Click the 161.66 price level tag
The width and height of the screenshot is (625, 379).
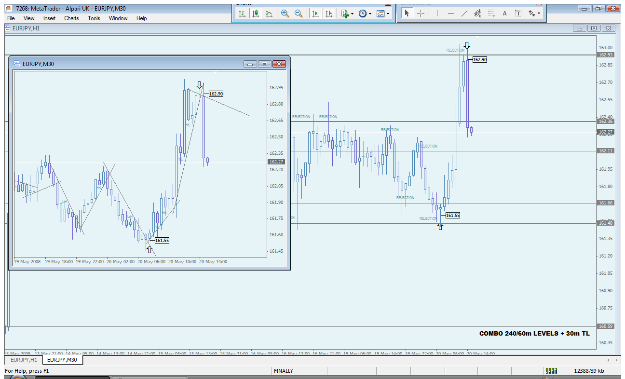pos(605,203)
